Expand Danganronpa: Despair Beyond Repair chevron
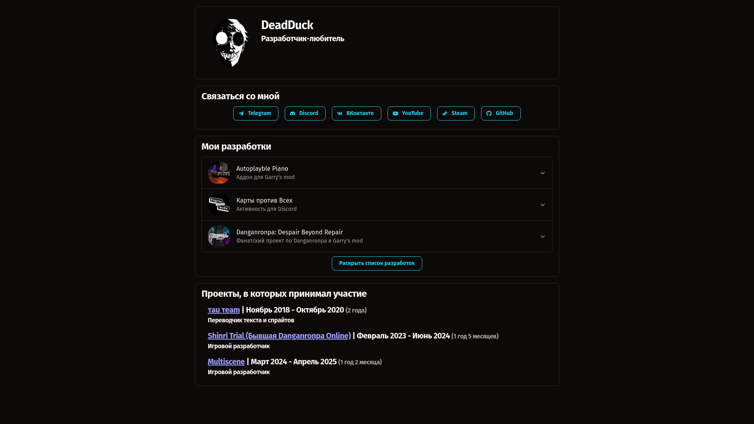The image size is (754, 424). [543, 237]
